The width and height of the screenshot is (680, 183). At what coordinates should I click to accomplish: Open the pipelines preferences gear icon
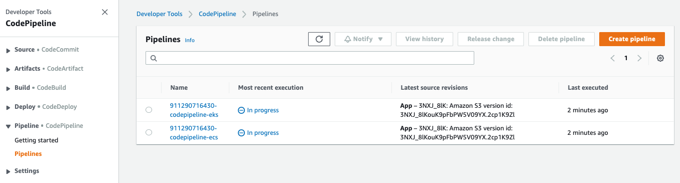(x=660, y=58)
